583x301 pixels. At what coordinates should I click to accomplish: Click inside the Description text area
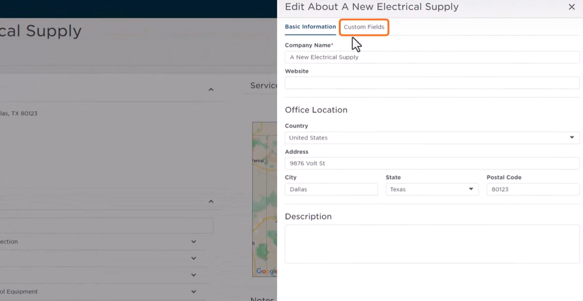(x=432, y=244)
